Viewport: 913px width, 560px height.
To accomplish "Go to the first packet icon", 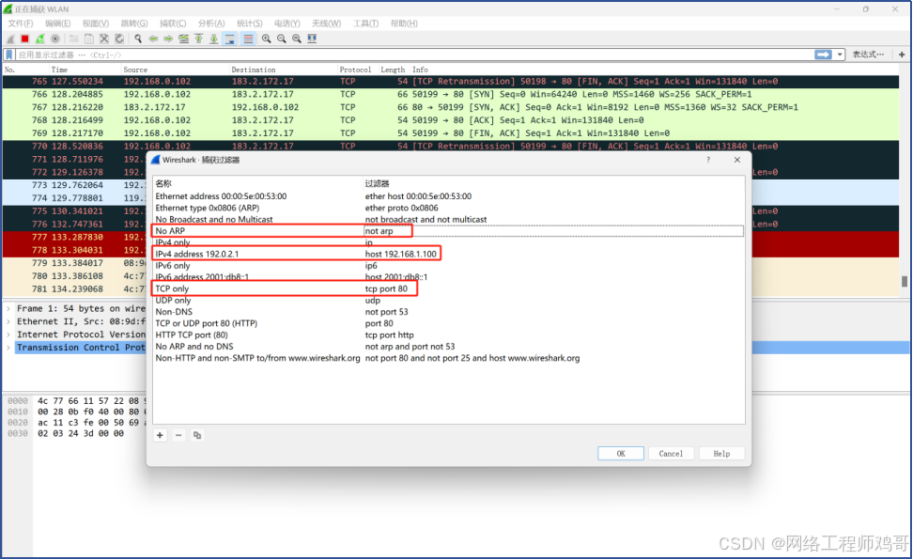I will [198, 39].
